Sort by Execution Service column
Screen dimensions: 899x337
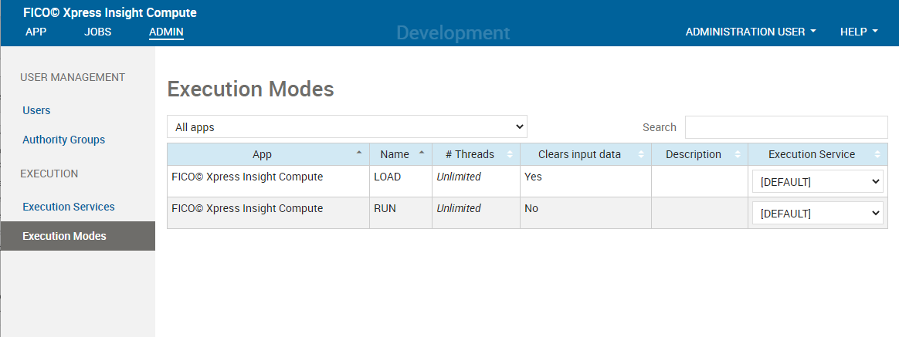818,154
